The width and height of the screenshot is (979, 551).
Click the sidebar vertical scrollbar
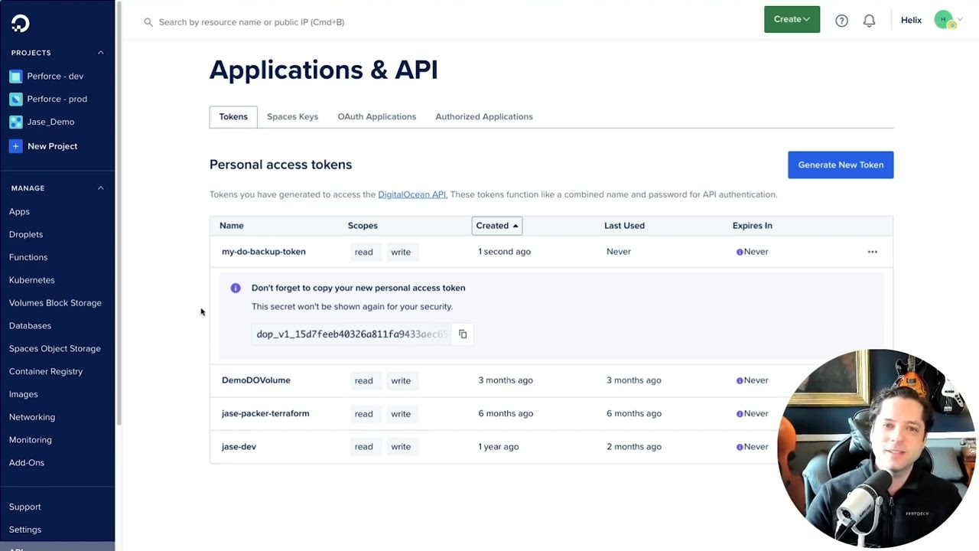point(118,213)
